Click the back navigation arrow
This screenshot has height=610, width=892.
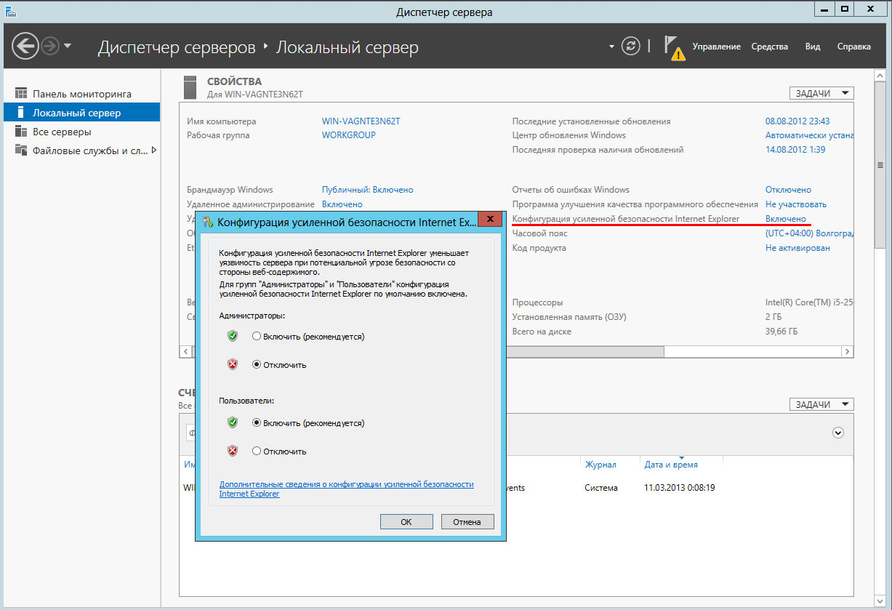click(25, 47)
